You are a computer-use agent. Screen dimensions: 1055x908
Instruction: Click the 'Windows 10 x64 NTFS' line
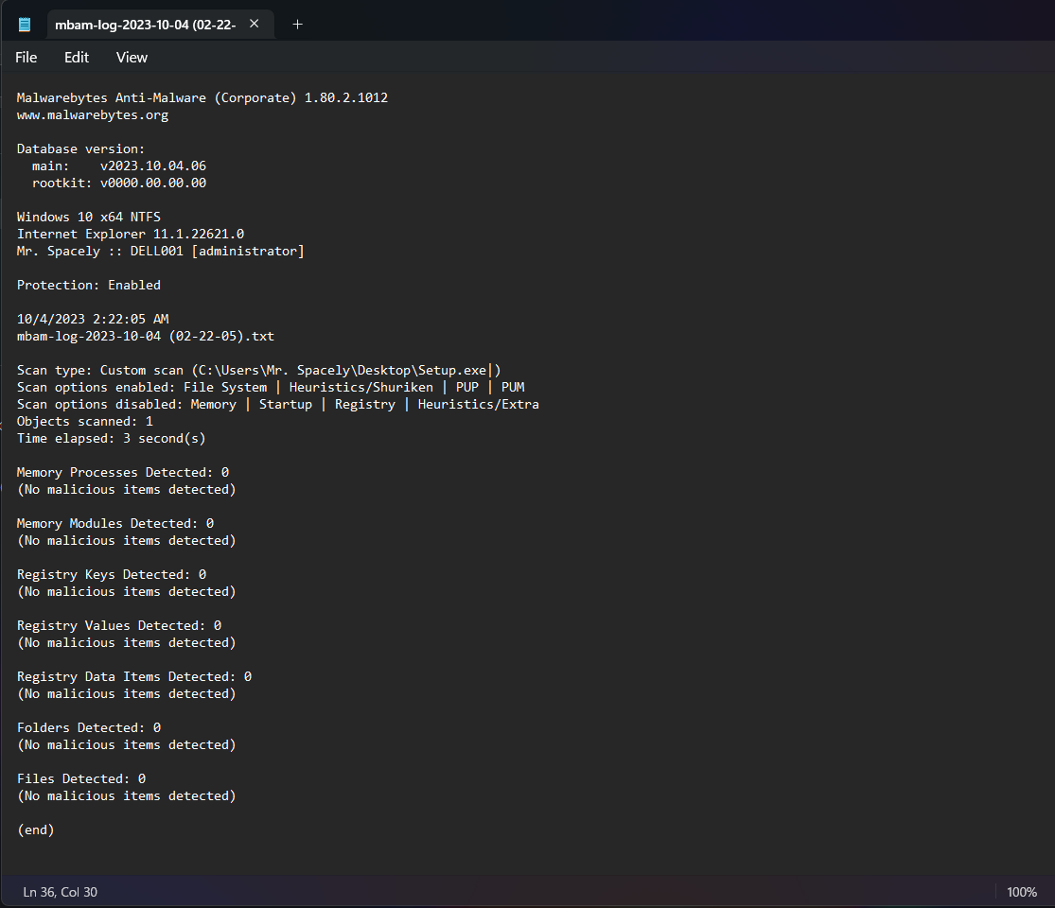tap(89, 218)
